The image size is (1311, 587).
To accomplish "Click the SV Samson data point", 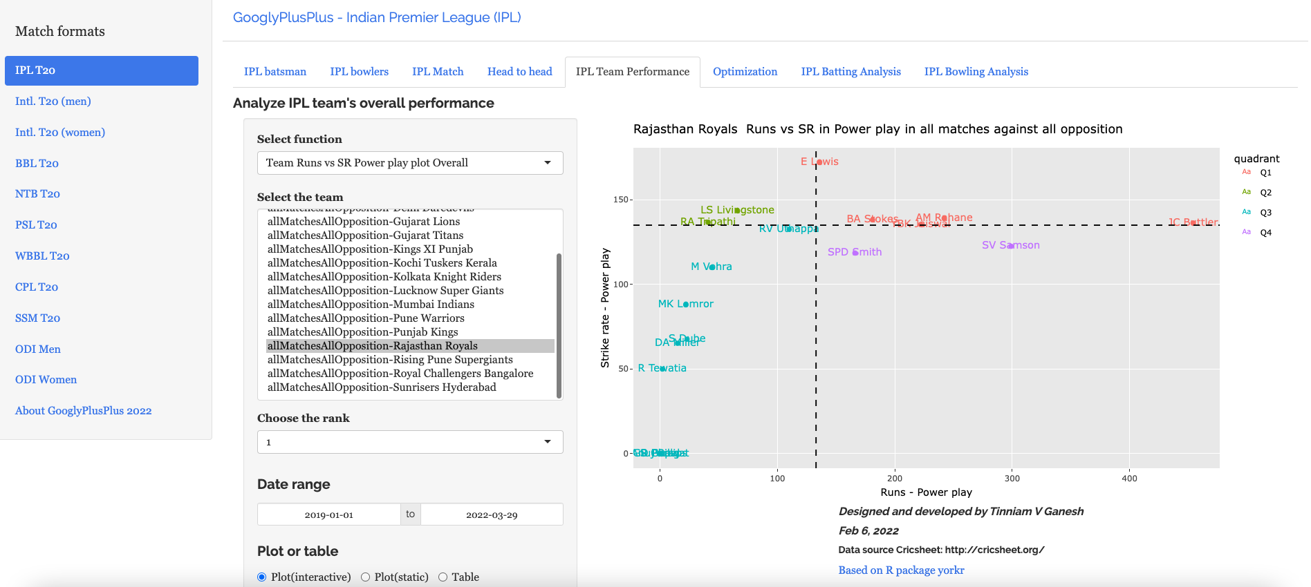I will tap(1011, 246).
